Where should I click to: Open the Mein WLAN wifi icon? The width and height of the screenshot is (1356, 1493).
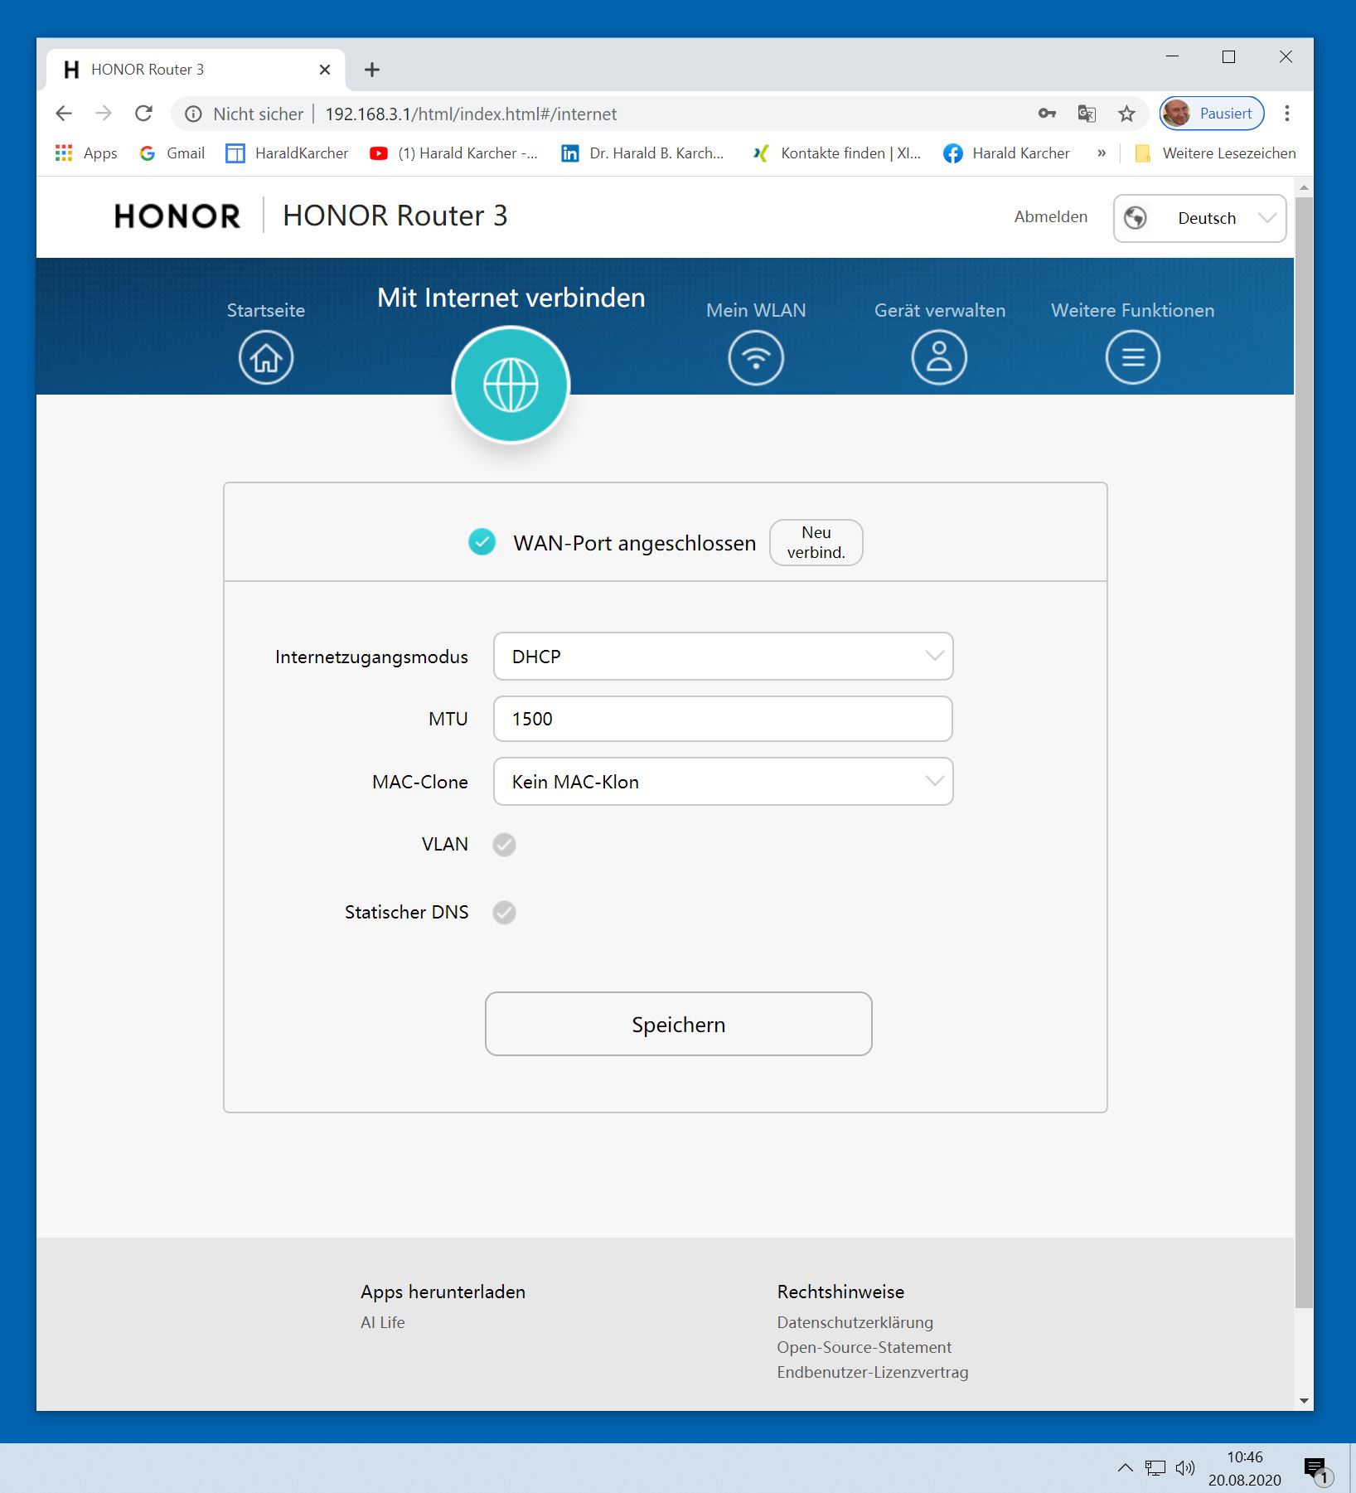coord(756,357)
